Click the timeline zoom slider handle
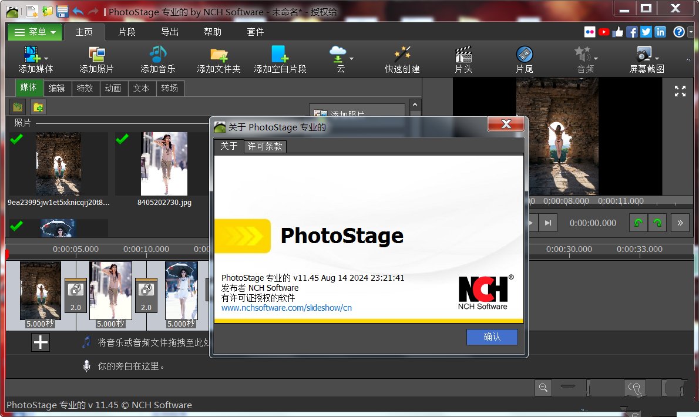This screenshot has height=417, width=699. [589, 388]
